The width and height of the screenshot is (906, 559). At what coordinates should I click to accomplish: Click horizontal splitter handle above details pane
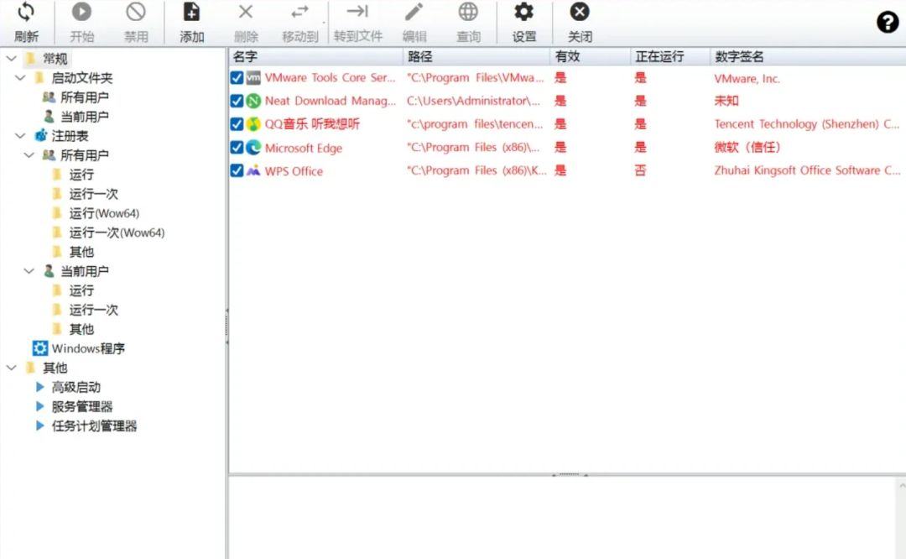pos(569,474)
